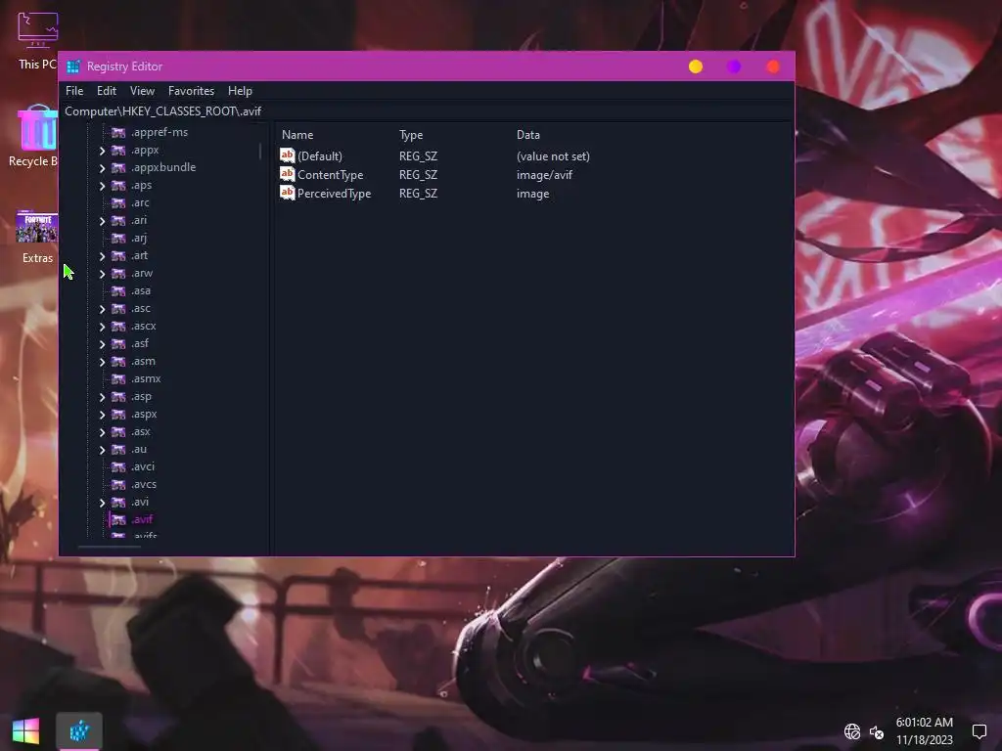This screenshot has height=751, width=1002.
Task: Select the Extras desktop shortcut
Action: point(37,237)
